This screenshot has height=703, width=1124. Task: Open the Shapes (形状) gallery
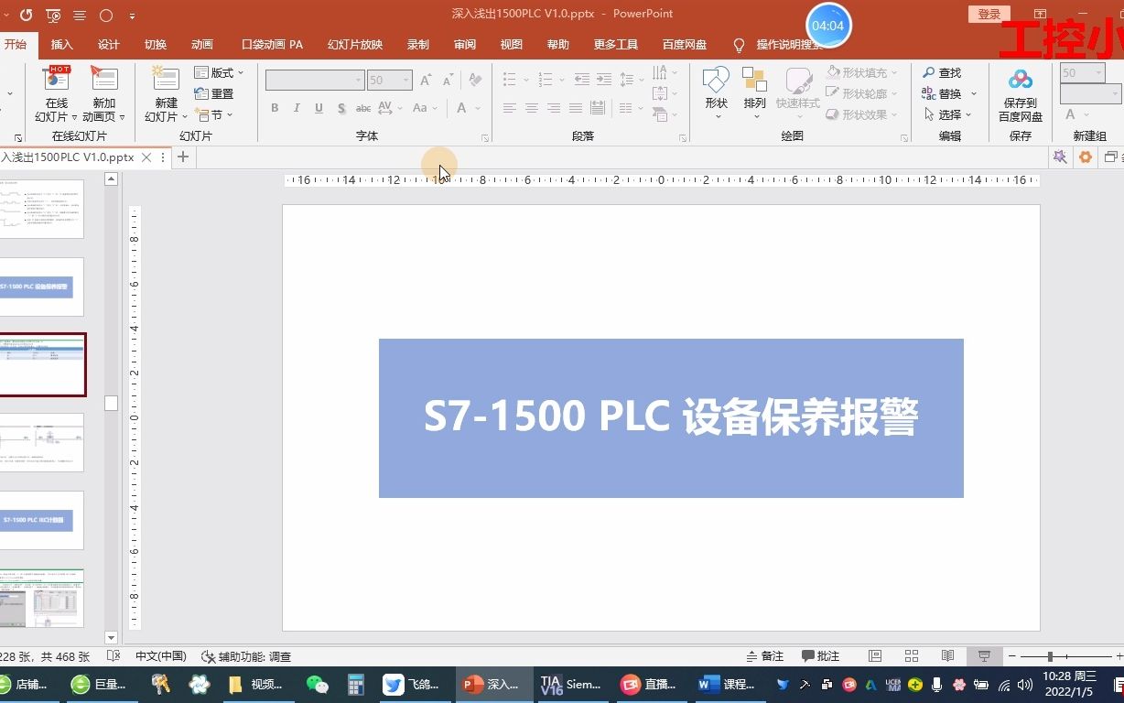tap(716, 87)
